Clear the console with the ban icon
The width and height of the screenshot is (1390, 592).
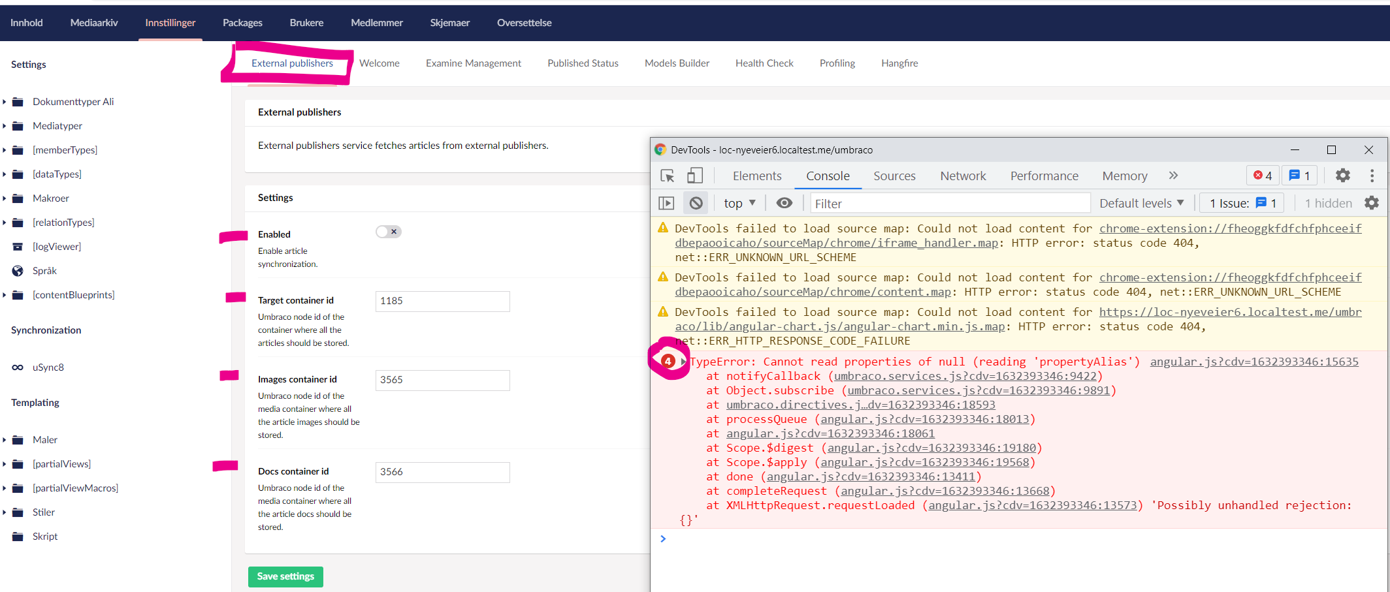tap(696, 204)
